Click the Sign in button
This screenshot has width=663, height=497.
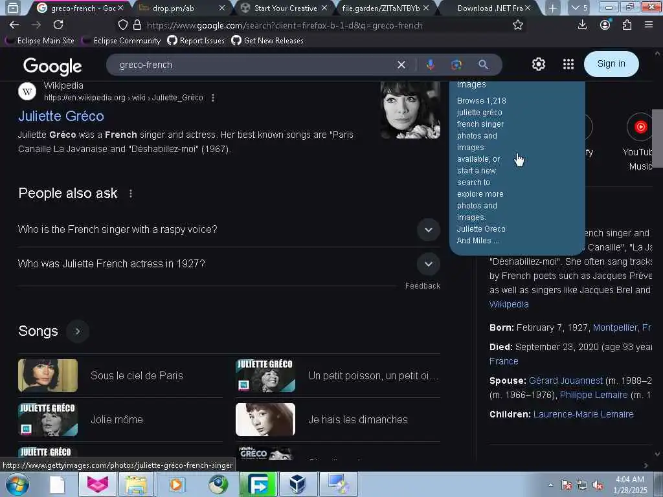click(x=611, y=64)
